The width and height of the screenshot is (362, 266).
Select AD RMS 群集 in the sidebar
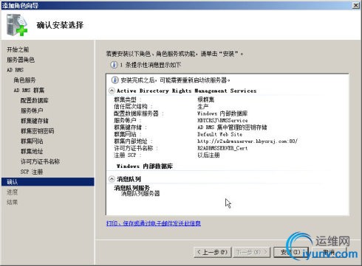pos(29,90)
